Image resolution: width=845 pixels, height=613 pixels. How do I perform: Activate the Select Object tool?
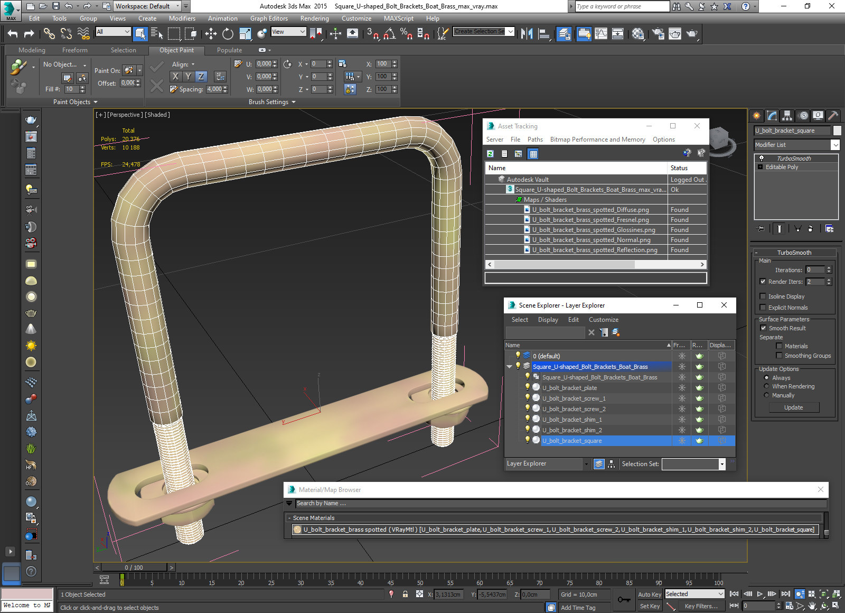140,34
